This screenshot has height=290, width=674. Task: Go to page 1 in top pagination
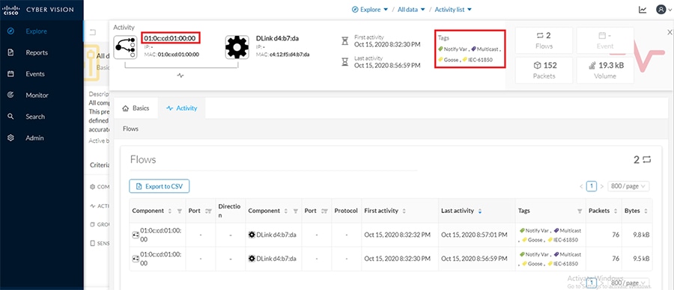592,186
